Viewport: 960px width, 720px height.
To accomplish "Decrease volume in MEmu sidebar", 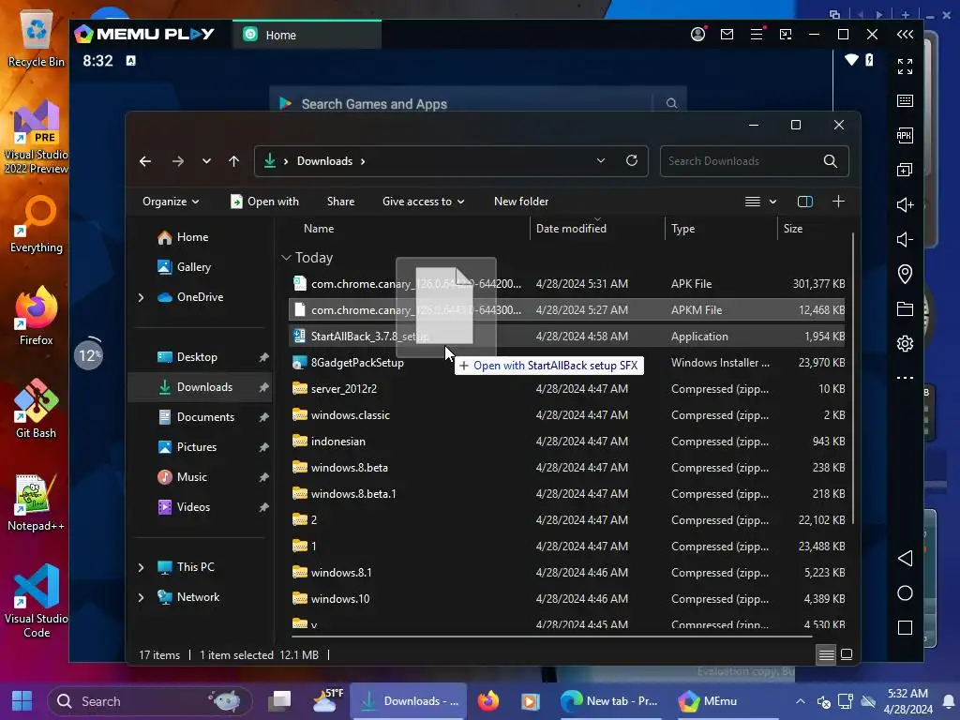I will tap(905, 239).
